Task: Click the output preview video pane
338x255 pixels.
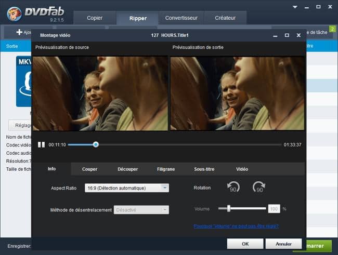Action: click(237, 93)
